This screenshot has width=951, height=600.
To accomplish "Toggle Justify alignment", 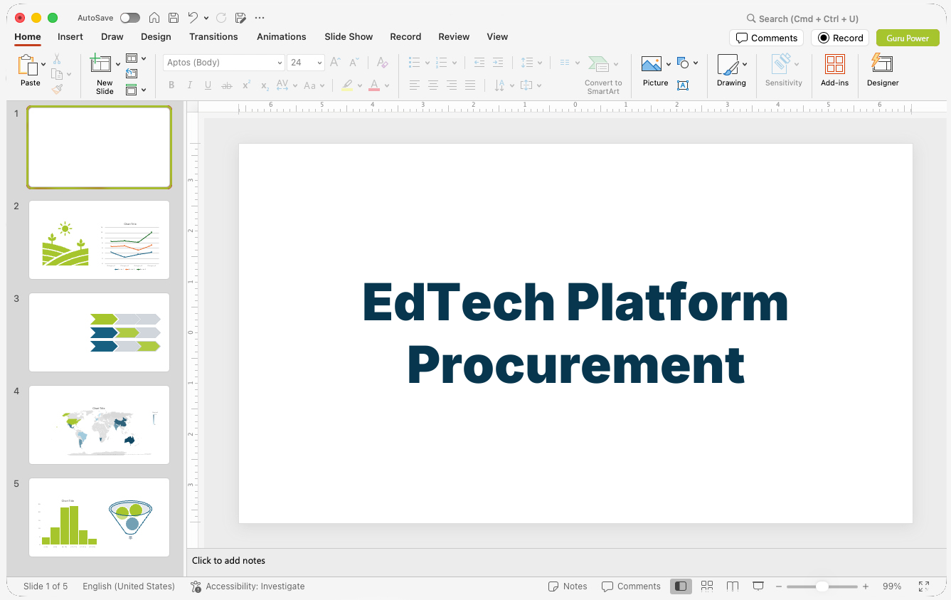I will click(470, 85).
